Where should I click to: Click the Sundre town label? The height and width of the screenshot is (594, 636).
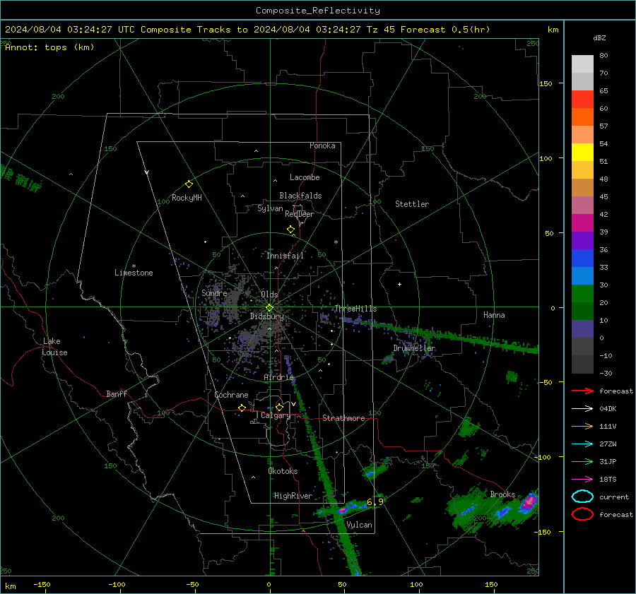click(x=214, y=292)
